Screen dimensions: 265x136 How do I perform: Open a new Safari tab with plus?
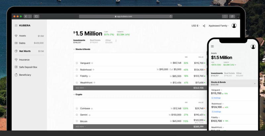238,17
